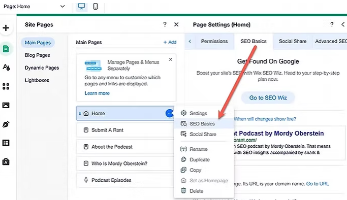Grab the Home page drag handle

coord(80,113)
